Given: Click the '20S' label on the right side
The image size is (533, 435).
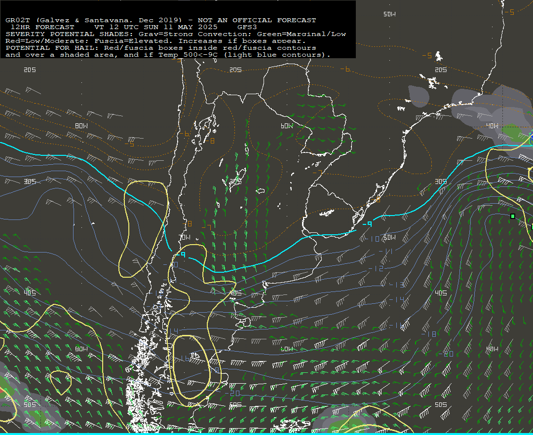Looking at the screenshot, I should (x=441, y=70).
